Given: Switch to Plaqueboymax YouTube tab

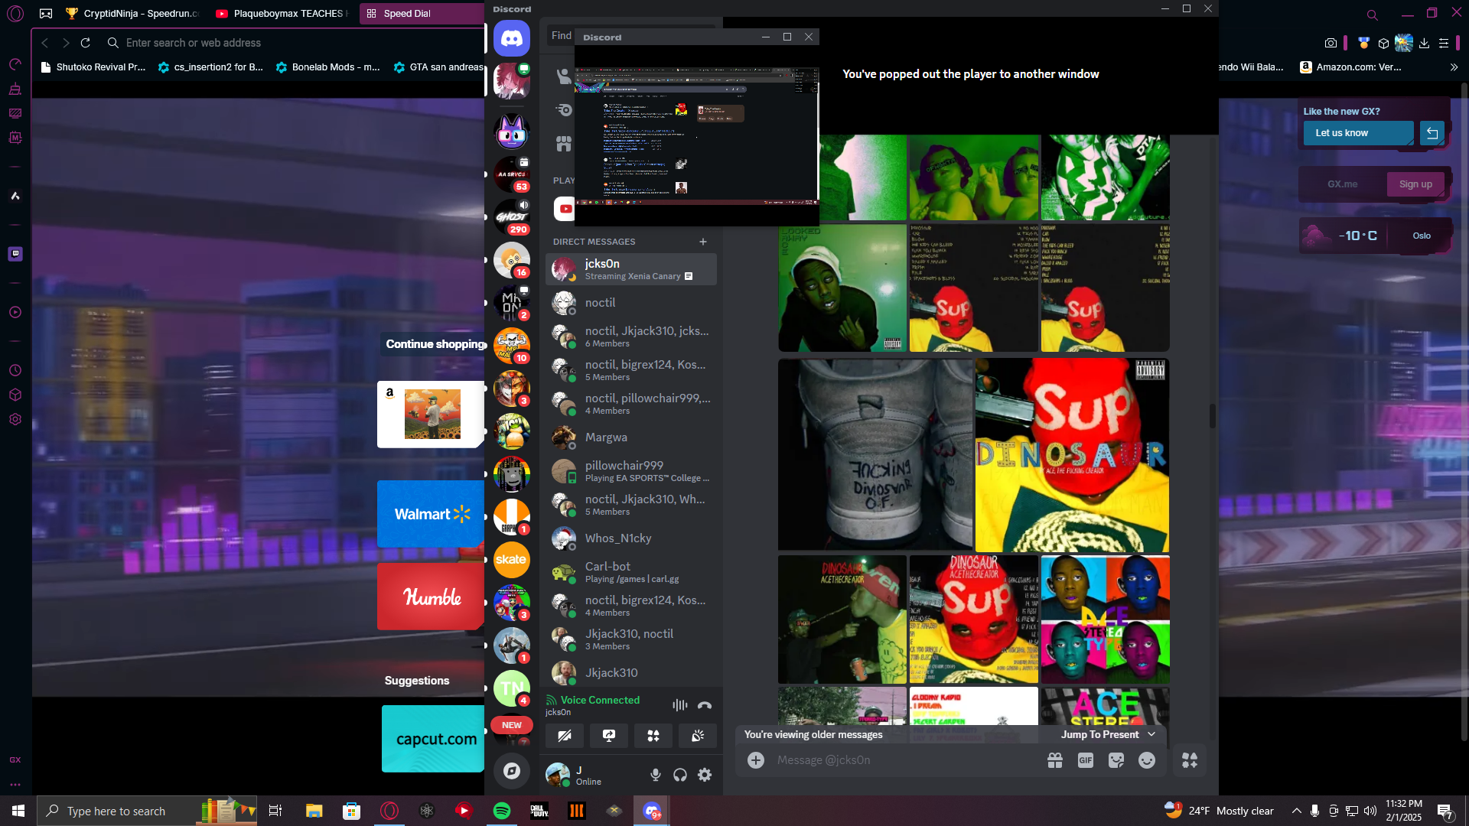Looking at the screenshot, I should coord(281,13).
